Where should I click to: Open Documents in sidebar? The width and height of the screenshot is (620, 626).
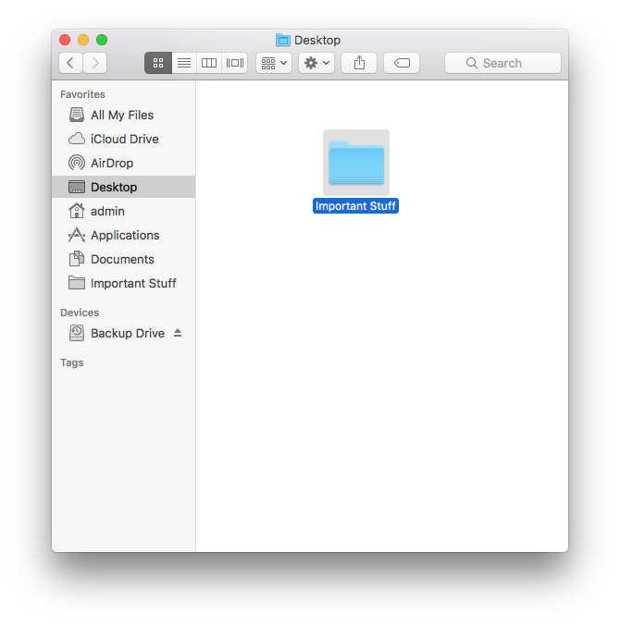(x=124, y=259)
